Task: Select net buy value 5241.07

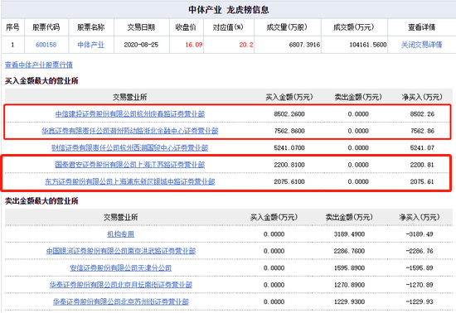Action: click(x=422, y=147)
